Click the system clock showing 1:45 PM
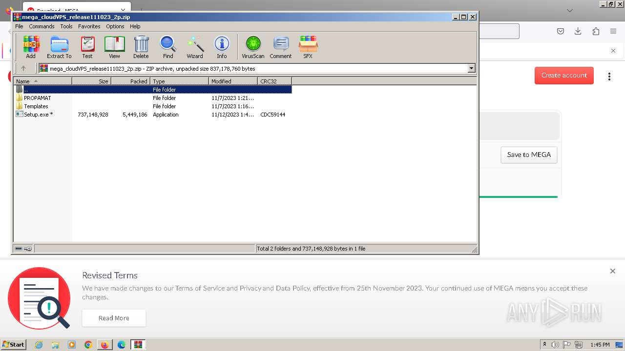The width and height of the screenshot is (625, 351). (600, 345)
